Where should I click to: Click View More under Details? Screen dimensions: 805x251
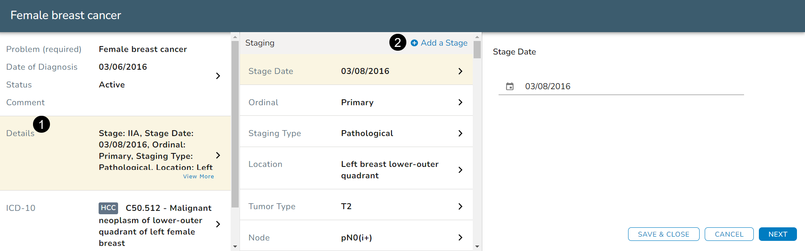click(x=198, y=177)
